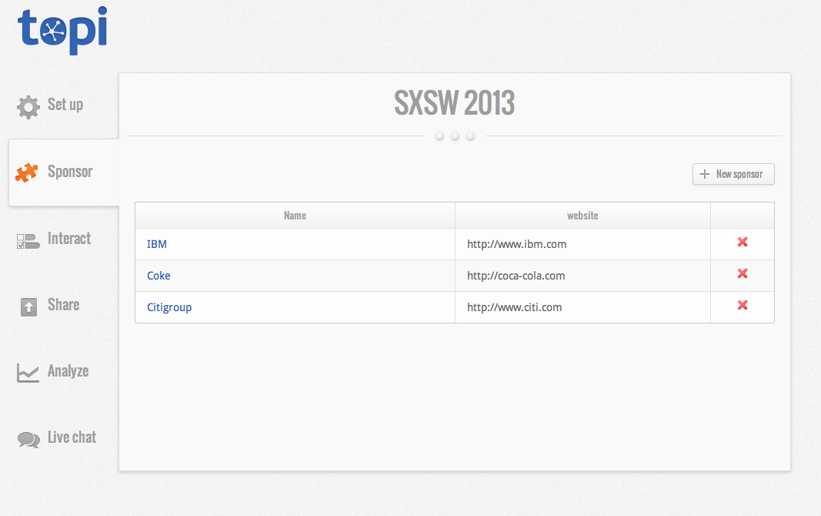Click the topi logo
This screenshot has height=516, width=821.
[x=62, y=30]
